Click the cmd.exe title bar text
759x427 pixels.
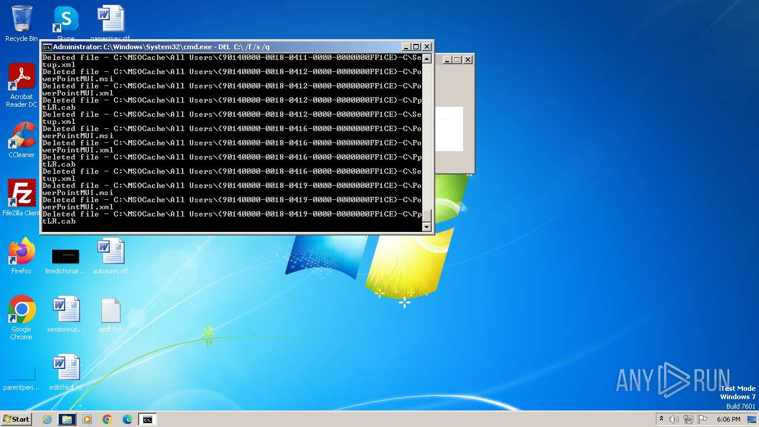tap(161, 47)
